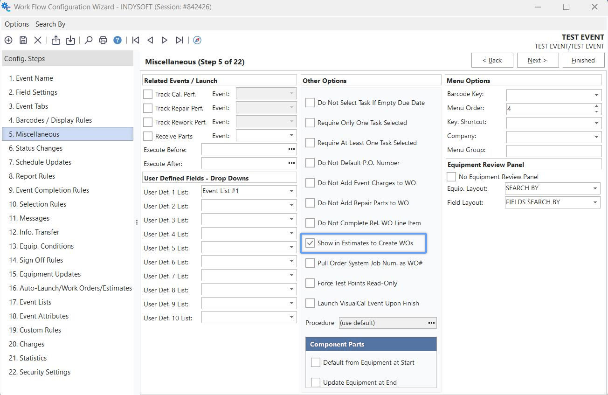Click the Menu Group input field
The image size is (608, 395).
click(x=554, y=151)
